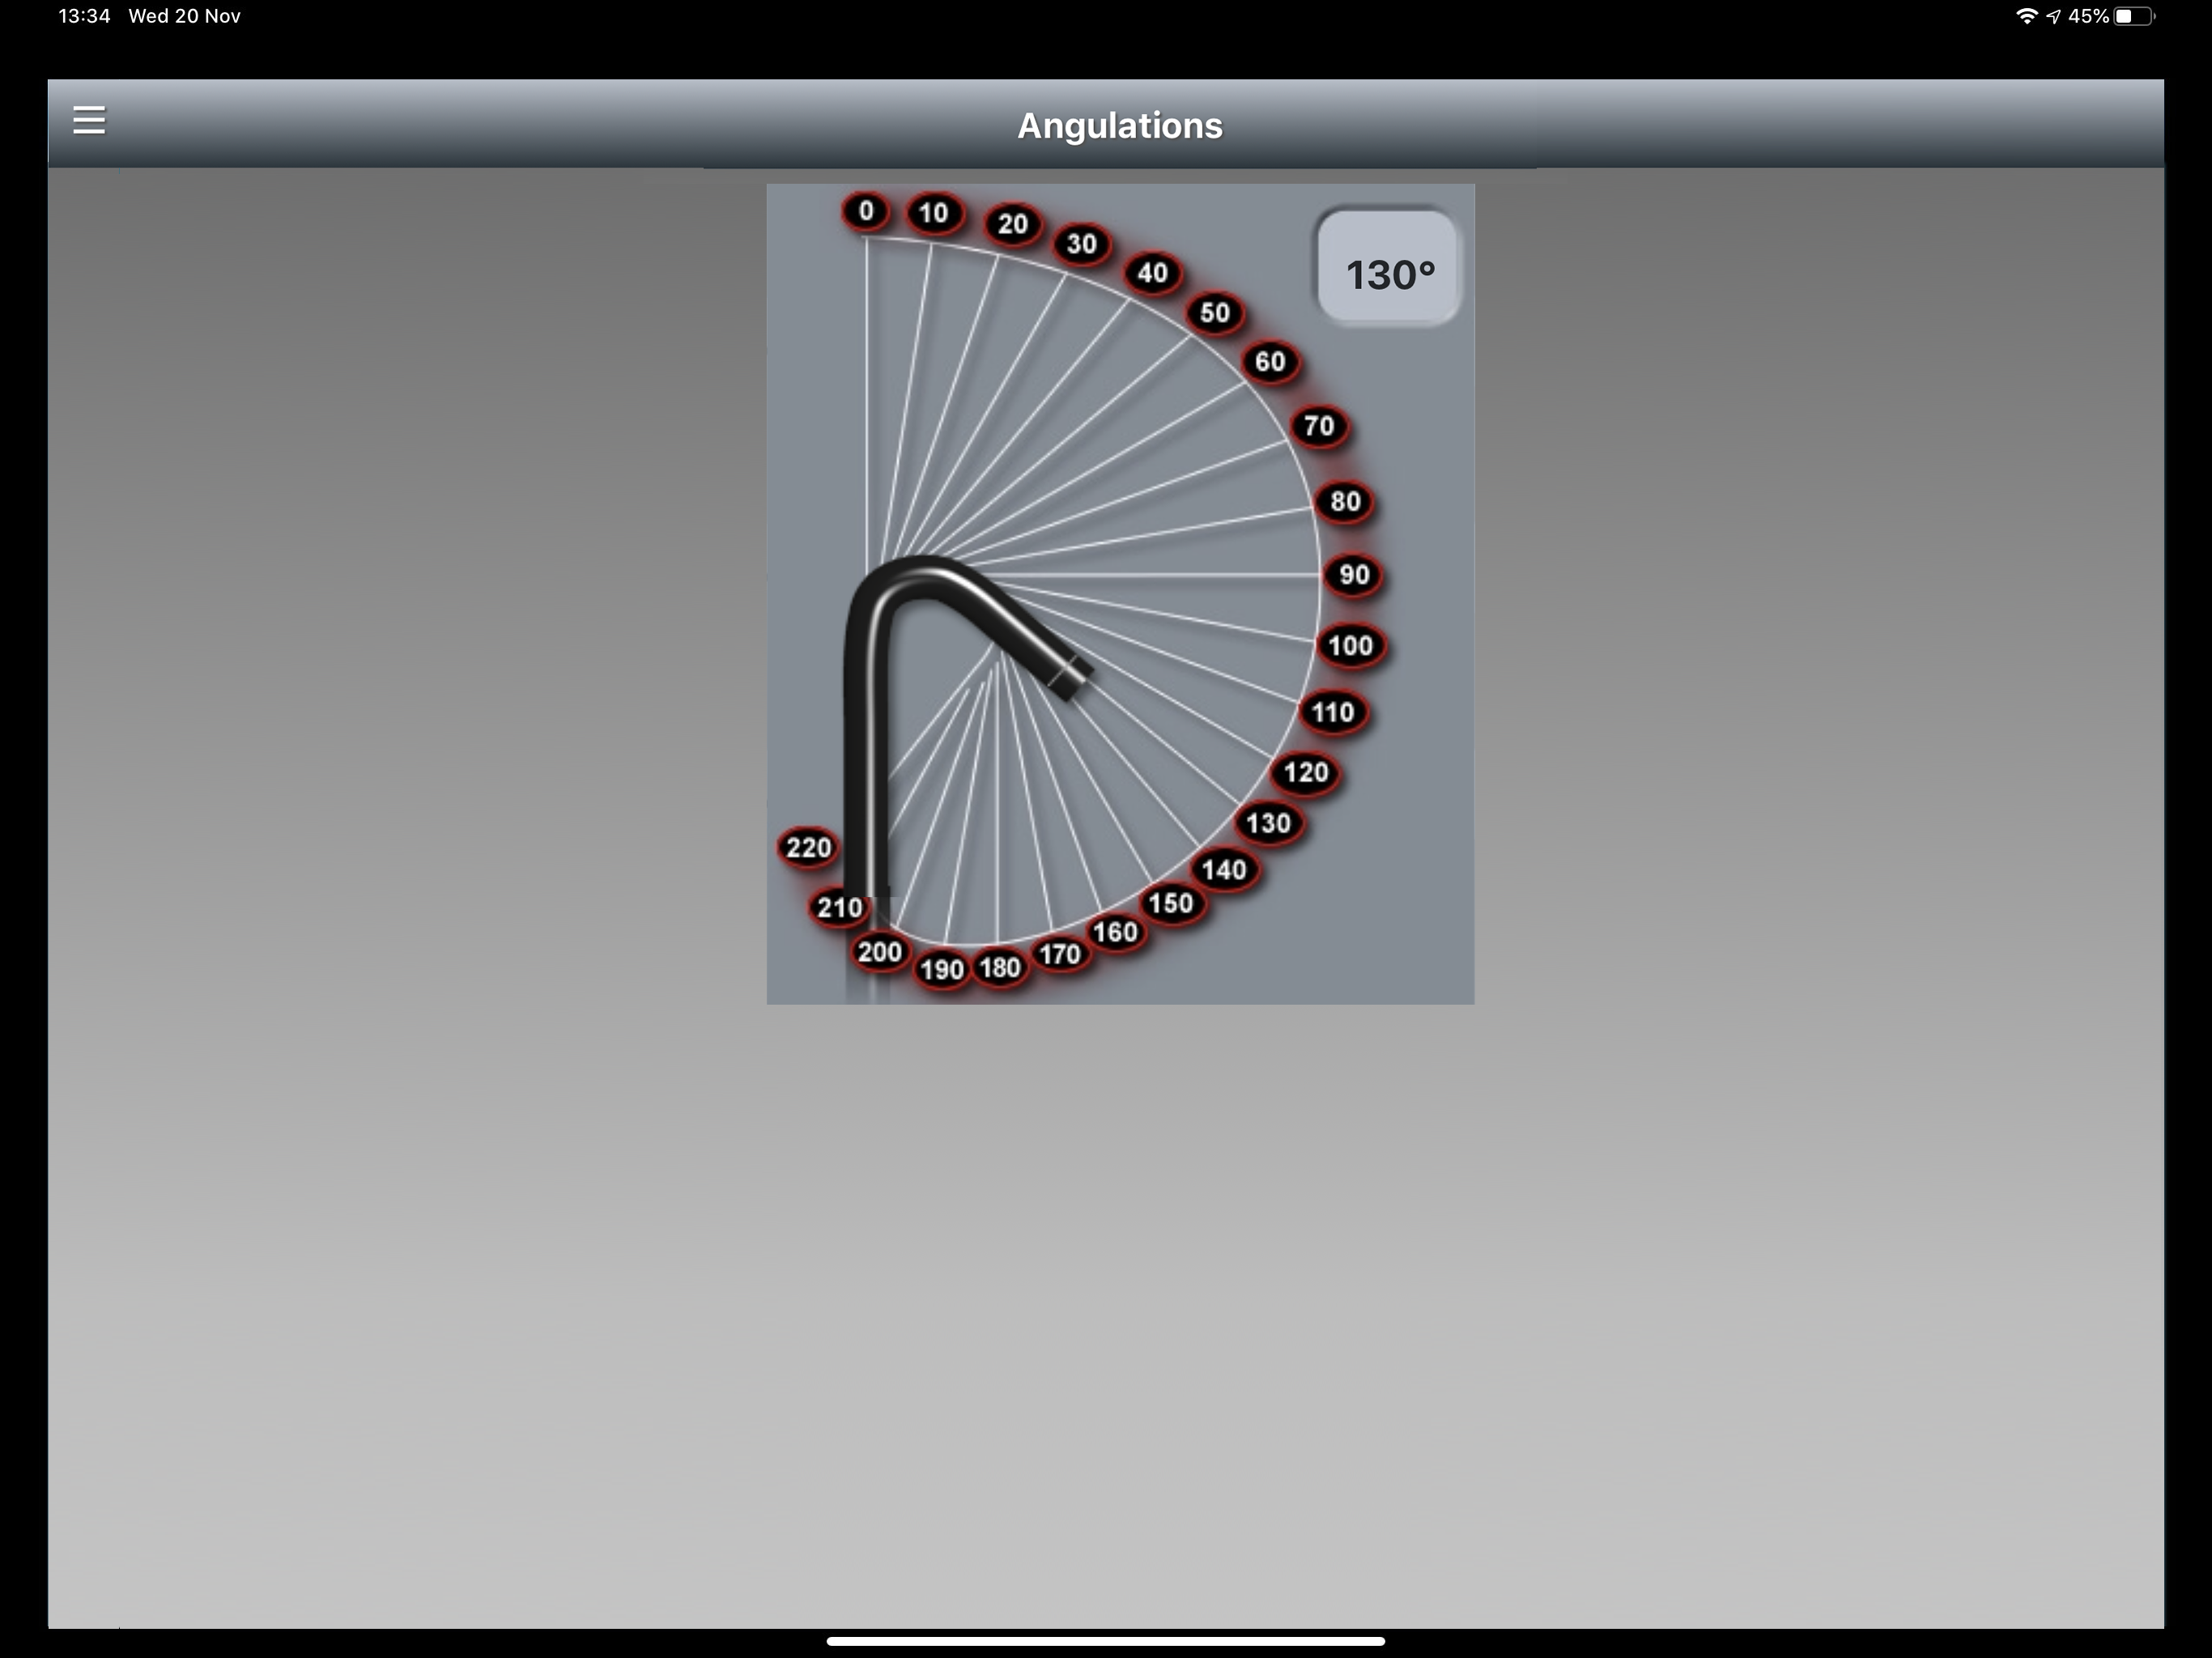The image size is (2212, 1658).
Task: Select the 60 degree angle marker
Action: (x=1270, y=362)
